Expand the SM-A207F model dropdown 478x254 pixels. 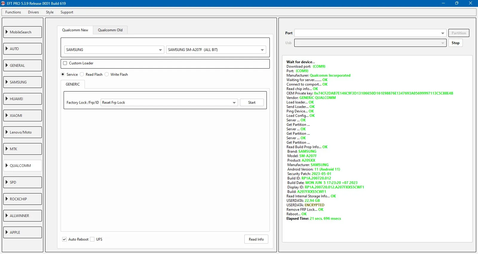[216, 50]
